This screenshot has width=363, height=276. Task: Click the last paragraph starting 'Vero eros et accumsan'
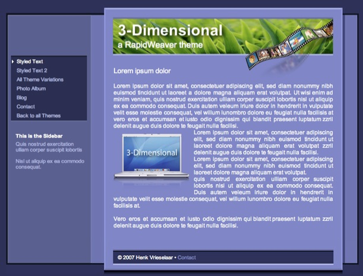point(223,223)
